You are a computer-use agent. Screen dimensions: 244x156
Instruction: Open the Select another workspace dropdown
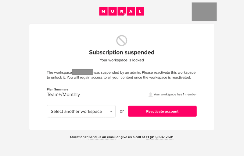pyautogui.click(x=81, y=111)
